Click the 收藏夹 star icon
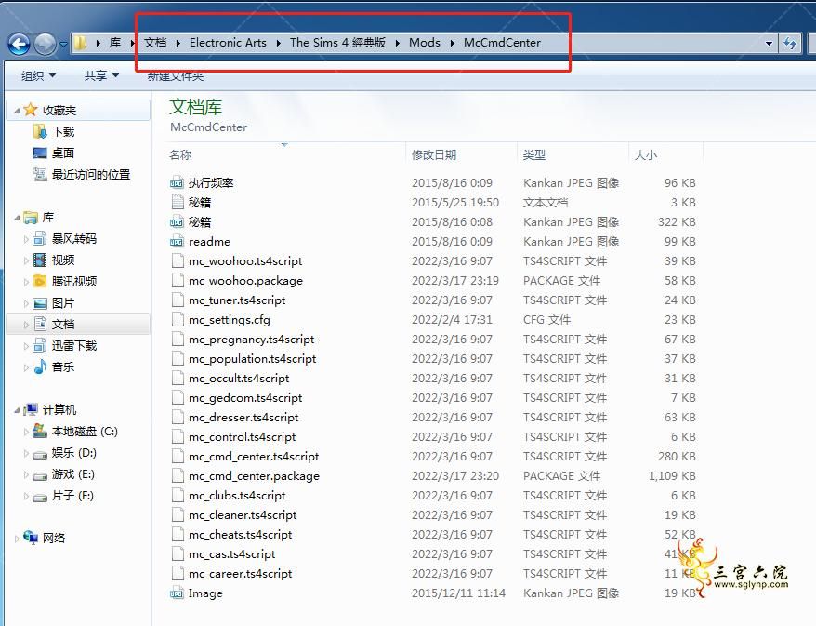Screen dimensions: 816x626 [x=31, y=110]
